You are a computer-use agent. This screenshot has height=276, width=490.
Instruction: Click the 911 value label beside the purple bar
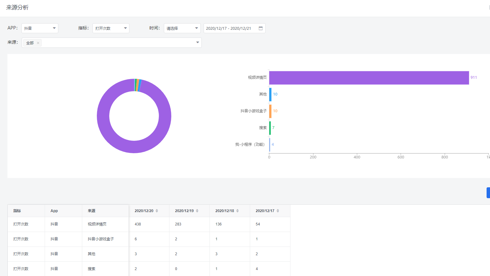474,78
